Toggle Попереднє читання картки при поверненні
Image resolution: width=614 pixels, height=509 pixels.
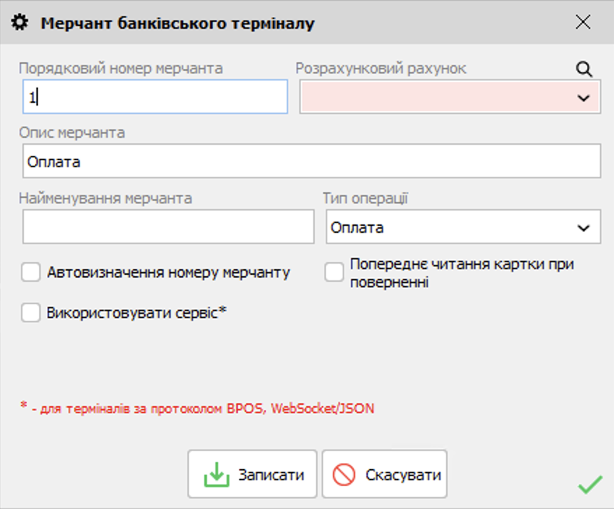click(334, 273)
